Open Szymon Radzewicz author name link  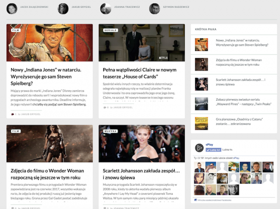click(176, 7)
